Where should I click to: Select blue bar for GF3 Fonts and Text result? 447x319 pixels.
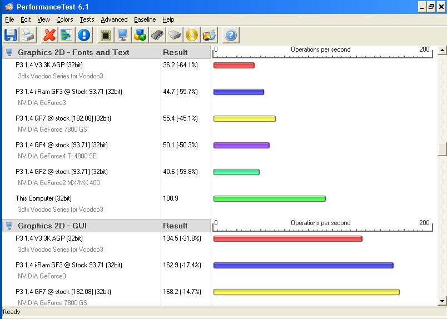(239, 92)
